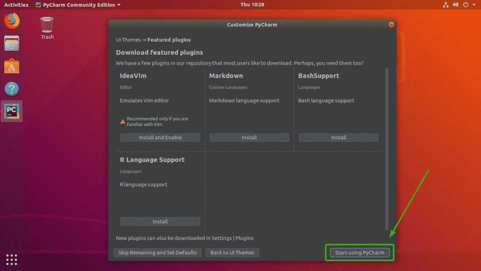This screenshot has height=271, width=481.
Task: Open Firefox from the dock
Action: coord(12,21)
